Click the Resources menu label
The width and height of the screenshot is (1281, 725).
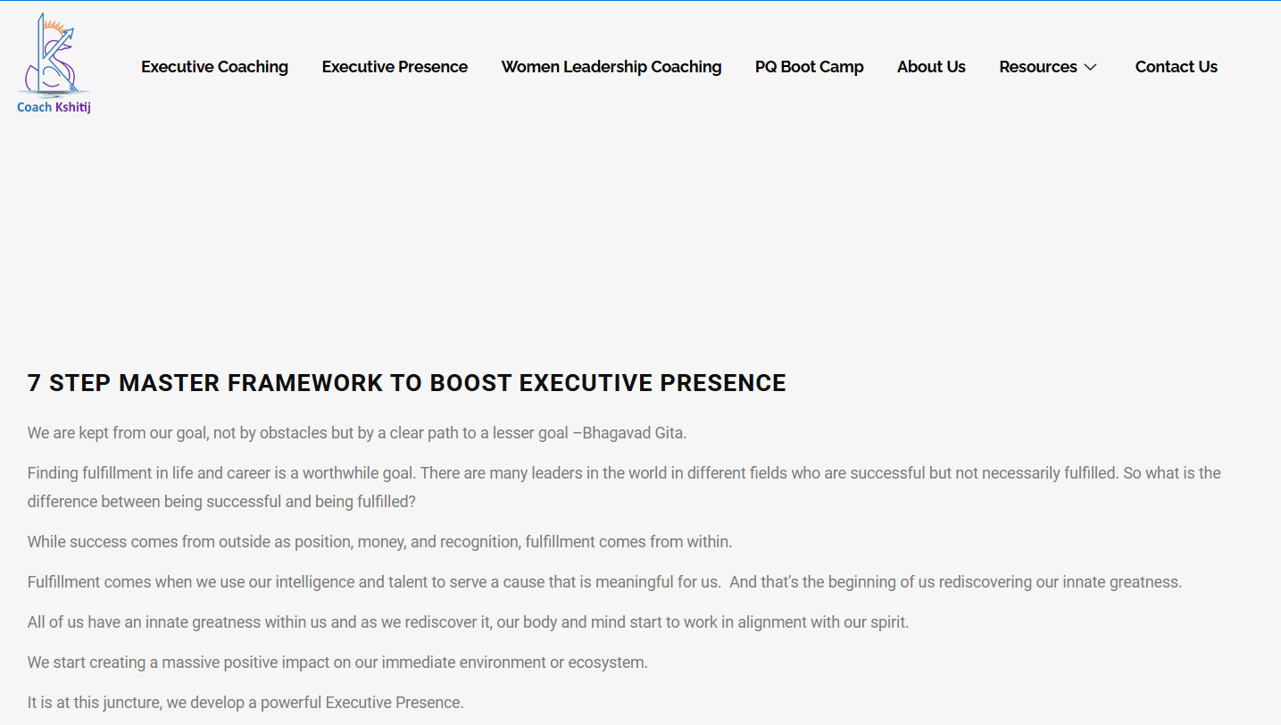pyautogui.click(x=1037, y=67)
